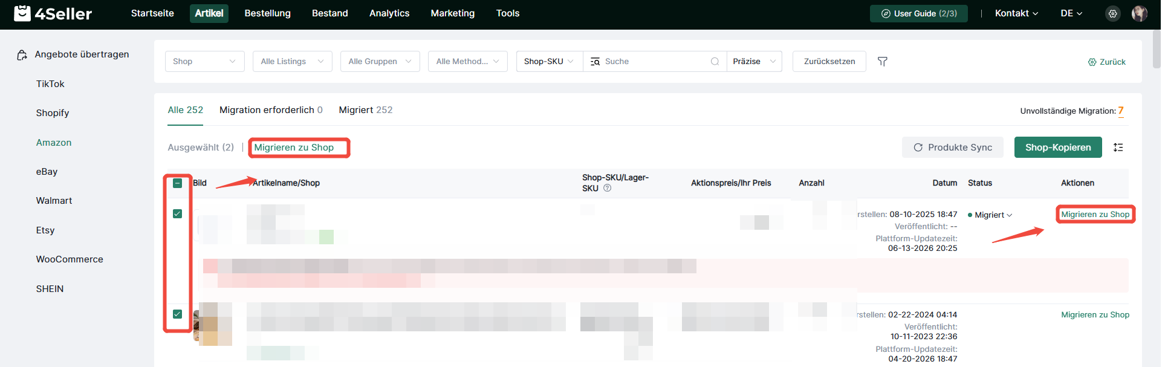Open the Präzise match dropdown
Viewport: 1165px width, 367px height.
tap(754, 62)
